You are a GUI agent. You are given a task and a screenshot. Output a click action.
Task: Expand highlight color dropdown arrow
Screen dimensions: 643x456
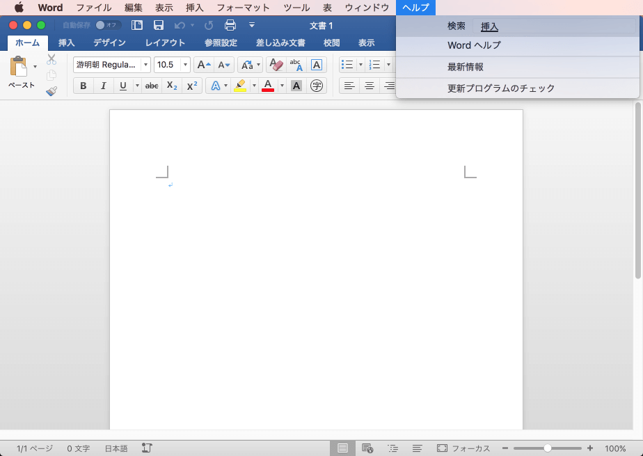point(254,86)
